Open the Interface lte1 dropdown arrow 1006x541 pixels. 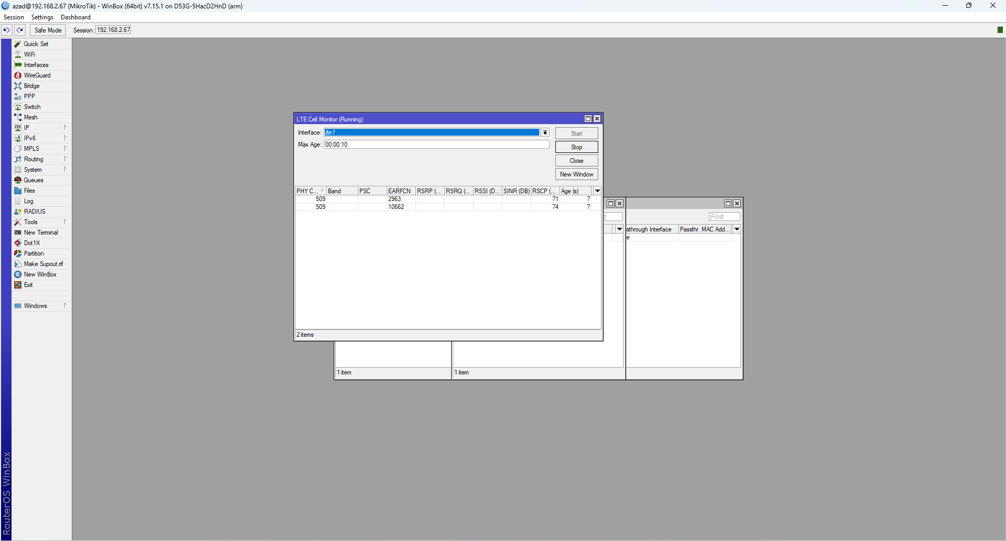pyautogui.click(x=545, y=133)
